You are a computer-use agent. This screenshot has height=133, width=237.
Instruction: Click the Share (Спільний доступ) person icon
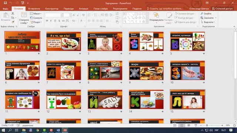[213, 8]
